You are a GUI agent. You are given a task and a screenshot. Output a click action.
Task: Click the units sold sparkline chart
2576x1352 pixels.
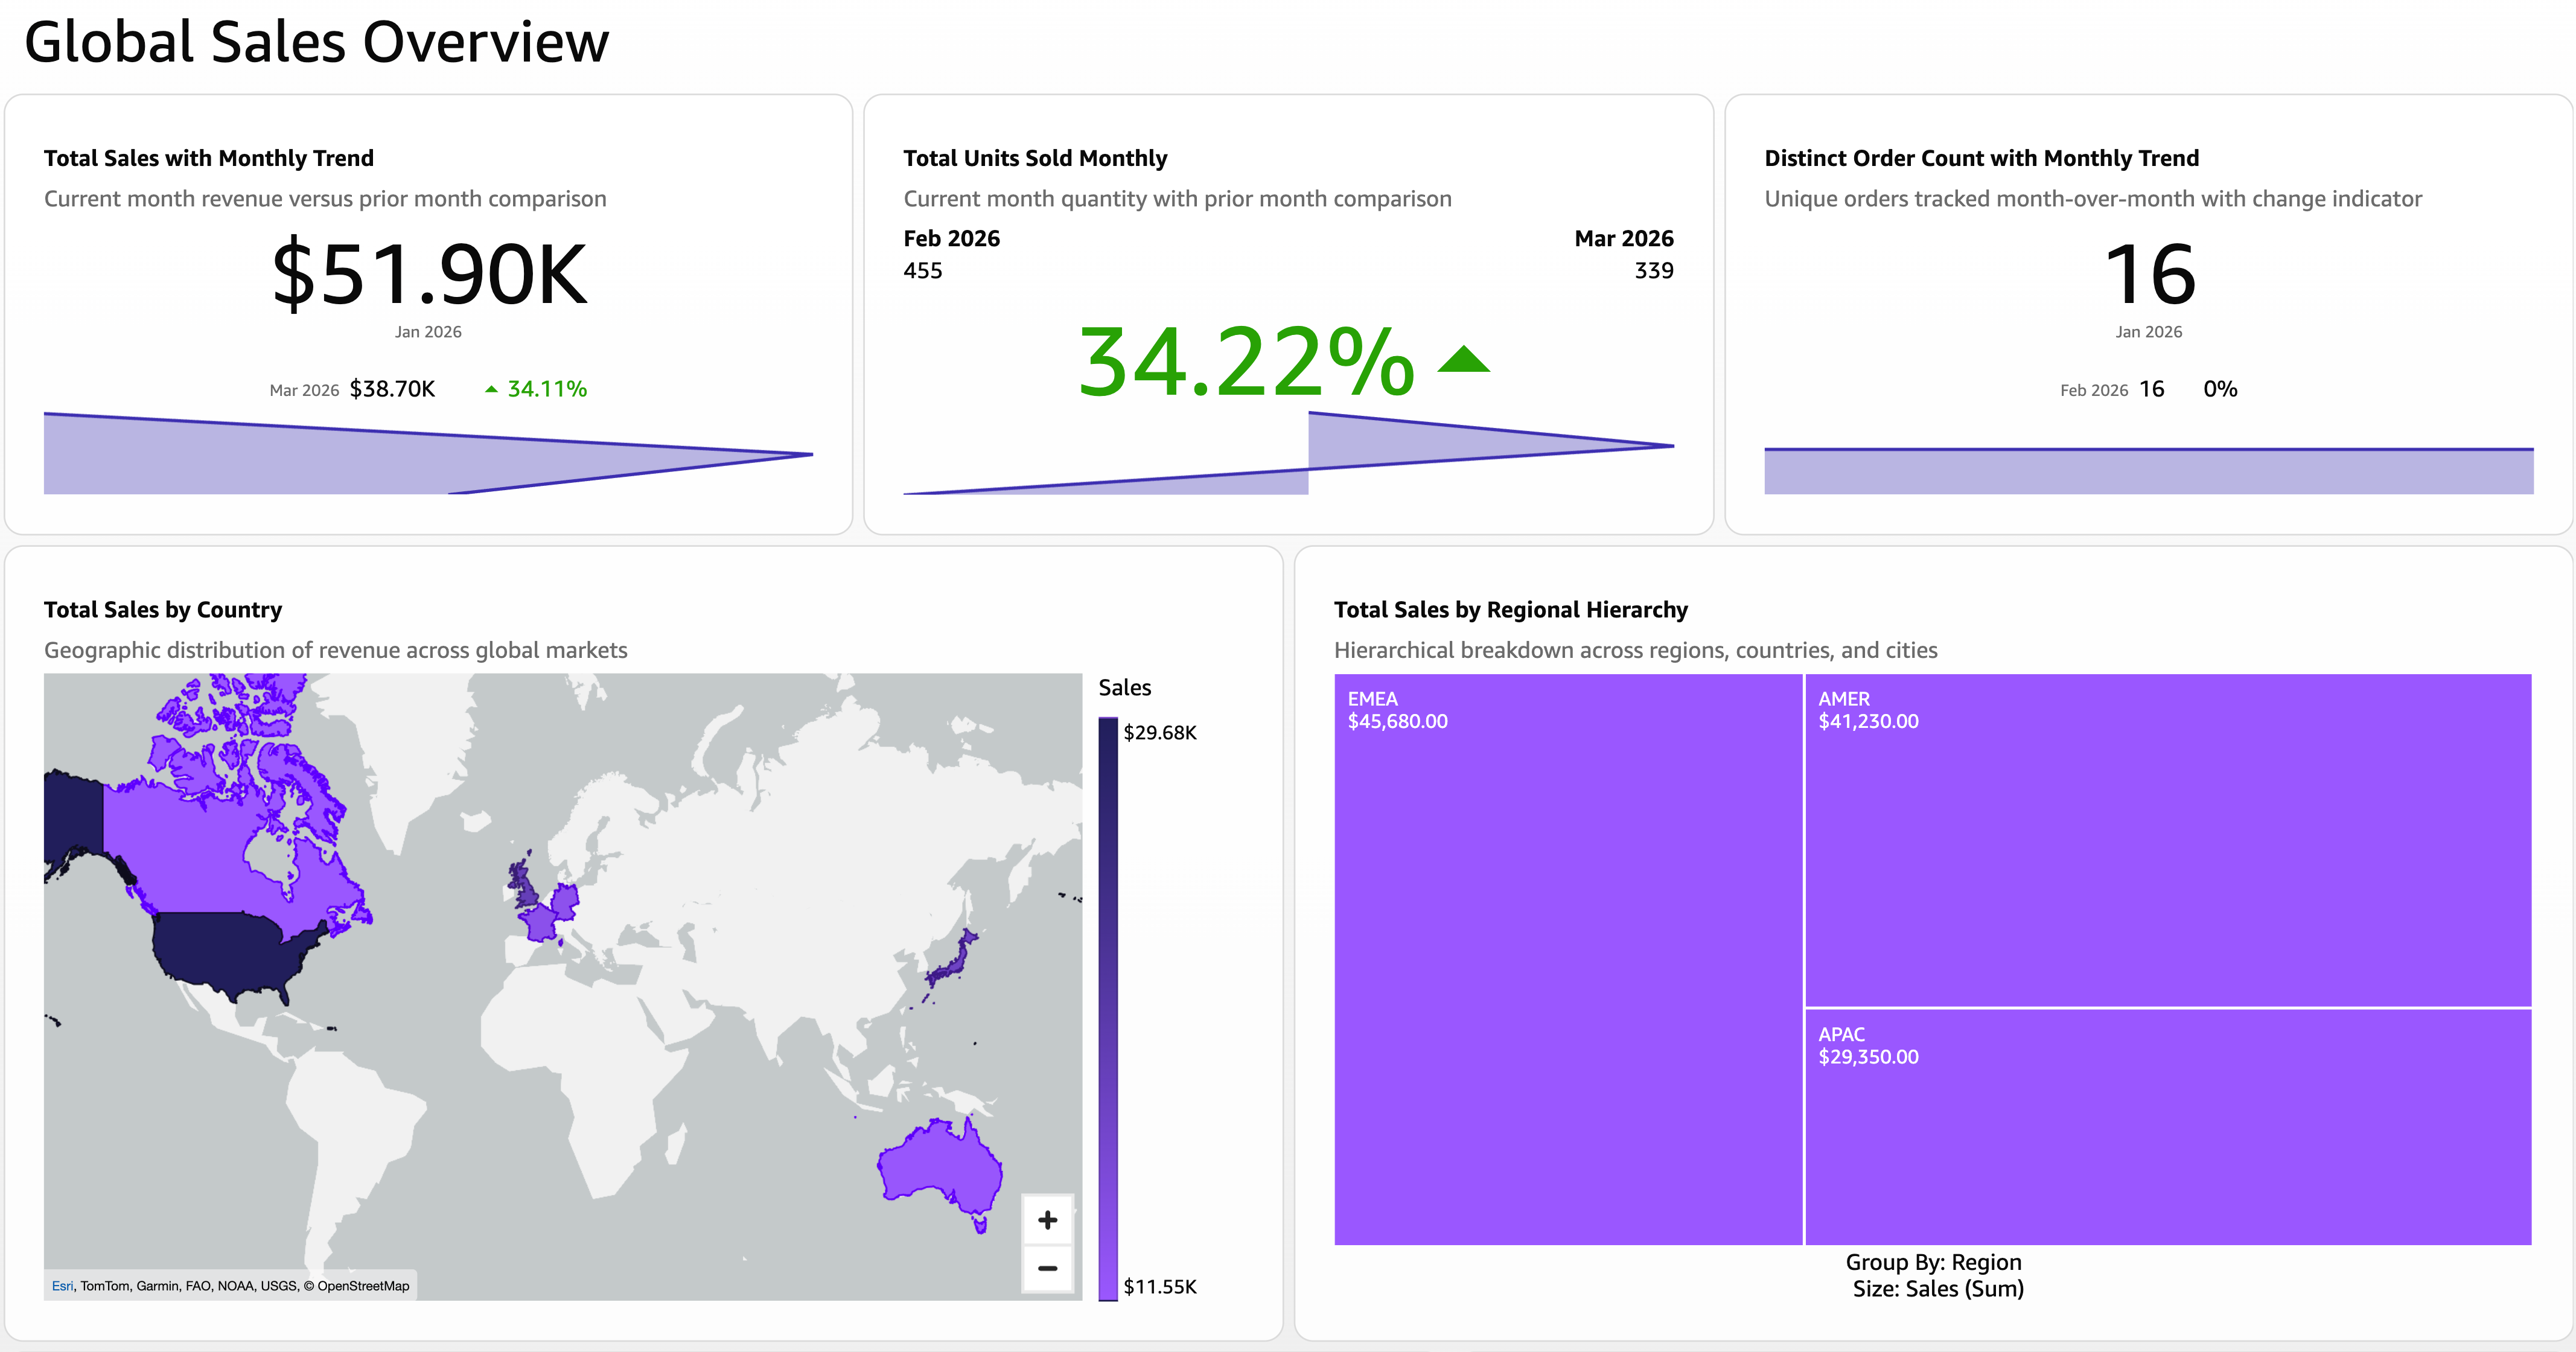tap(1289, 453)
